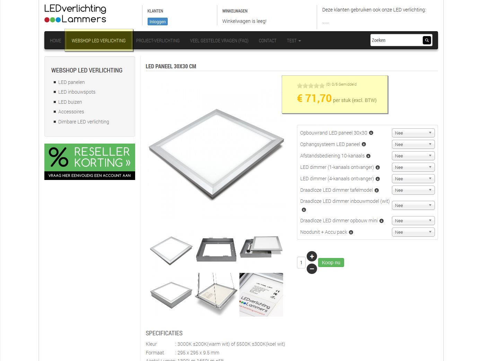Decrease quantity with the minus icon
This screenshot has width=482, height=361.
pyautogui.click(x=312, y=269)
